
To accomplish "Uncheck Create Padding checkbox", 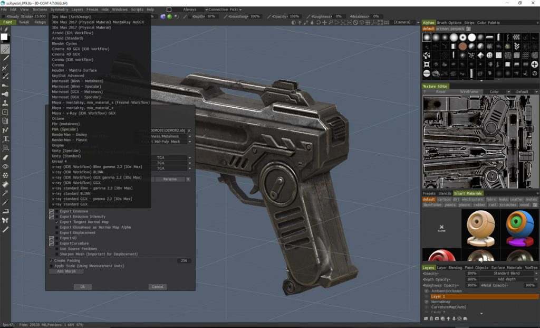I will [51, 261].
